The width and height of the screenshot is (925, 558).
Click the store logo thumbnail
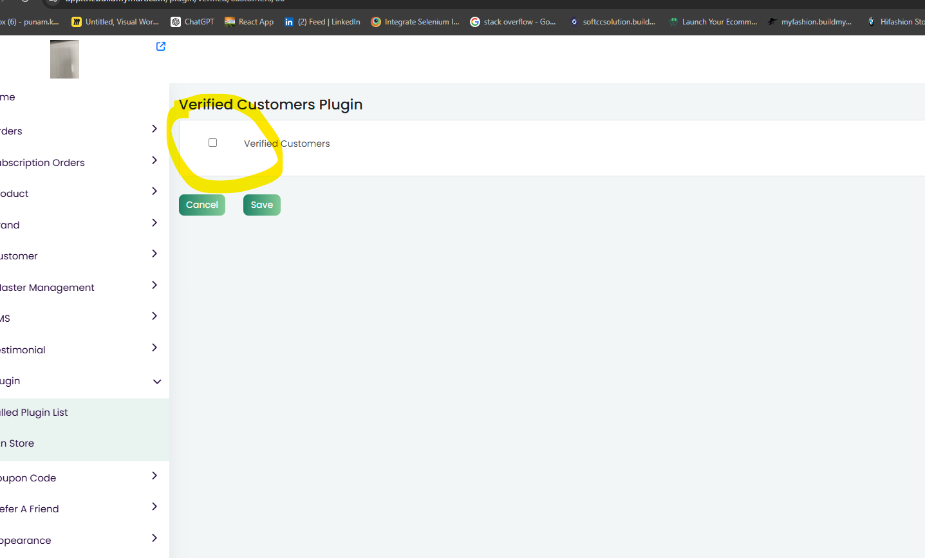(x=64, y=59)
